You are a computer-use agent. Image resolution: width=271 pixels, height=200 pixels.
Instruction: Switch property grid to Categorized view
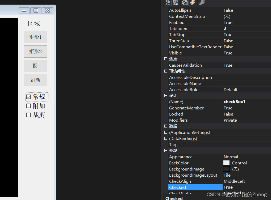point(168,3)
